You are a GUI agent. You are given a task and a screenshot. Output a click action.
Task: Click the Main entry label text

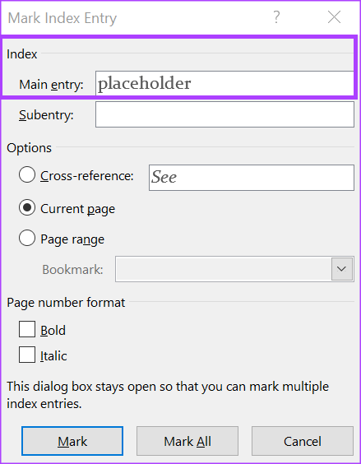(51, 85)
